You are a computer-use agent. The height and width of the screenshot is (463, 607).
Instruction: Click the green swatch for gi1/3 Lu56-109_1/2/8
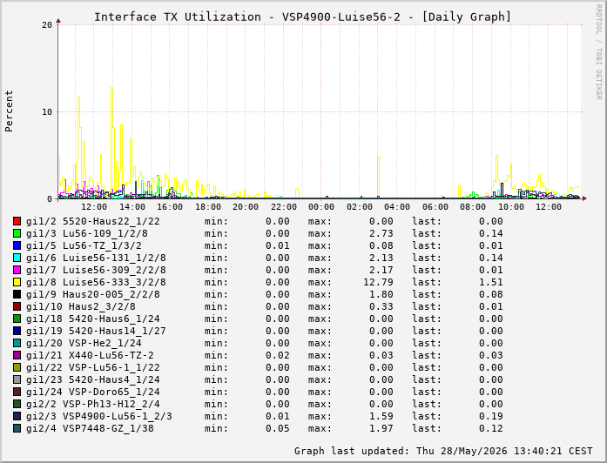[17, 233]
